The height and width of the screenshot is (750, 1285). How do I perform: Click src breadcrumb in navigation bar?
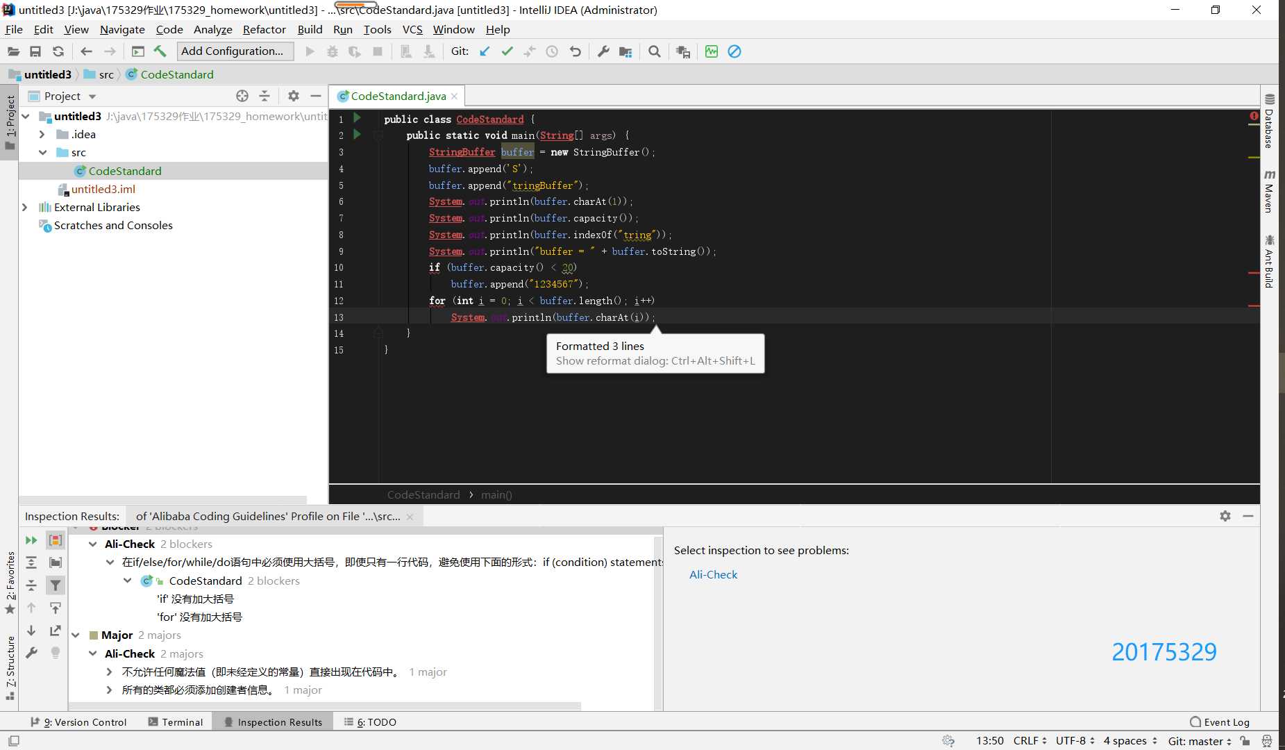[99, 74]
